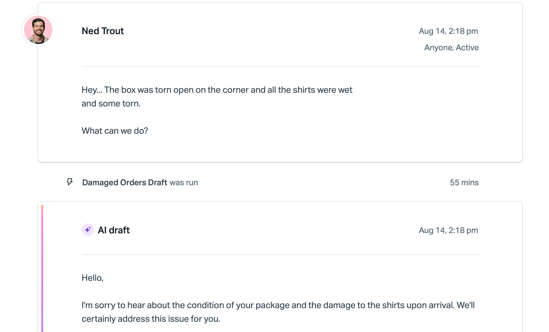Click Ned Trout's profile avatar
Image resolution: width=549 pixels, height=332 pixels.
point(38,30)
